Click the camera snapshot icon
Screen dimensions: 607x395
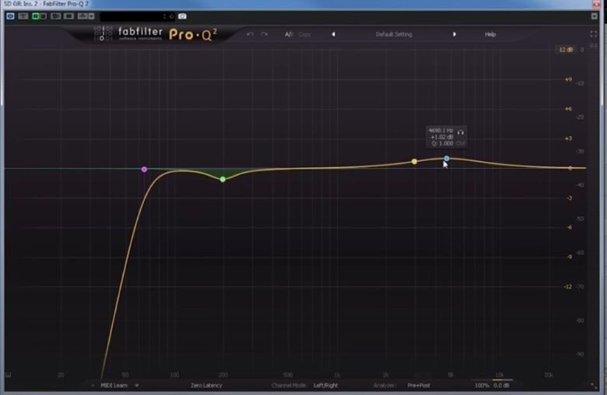point(182,16)
